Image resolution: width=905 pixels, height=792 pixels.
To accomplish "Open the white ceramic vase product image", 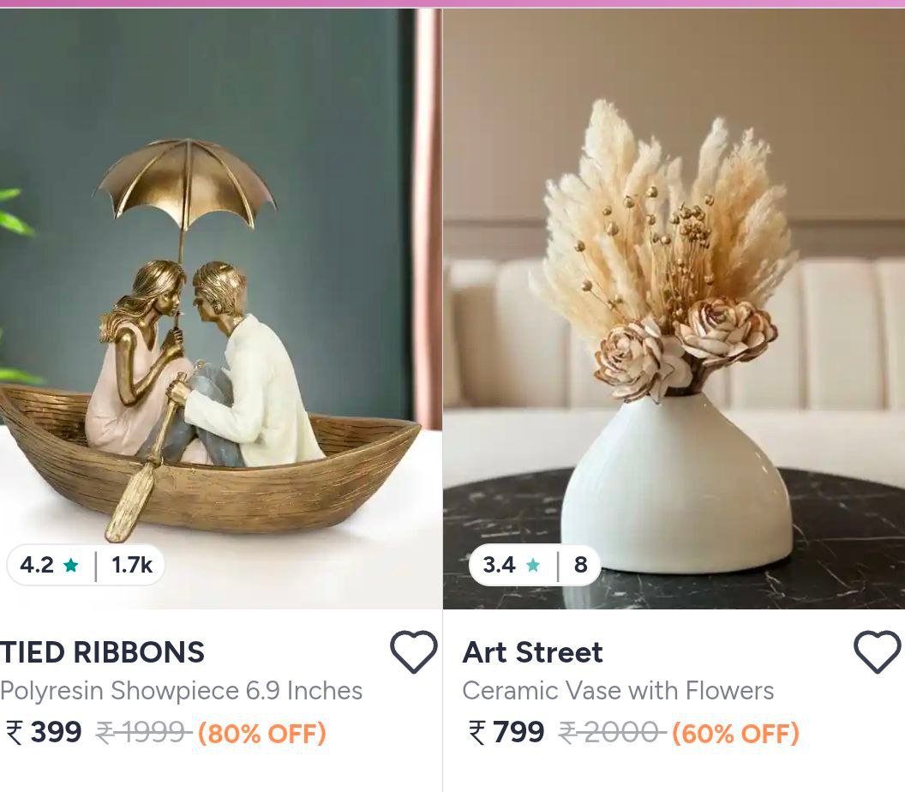I will click(674, 309).
